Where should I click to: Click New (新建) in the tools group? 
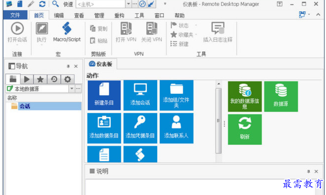click(179, 44)
